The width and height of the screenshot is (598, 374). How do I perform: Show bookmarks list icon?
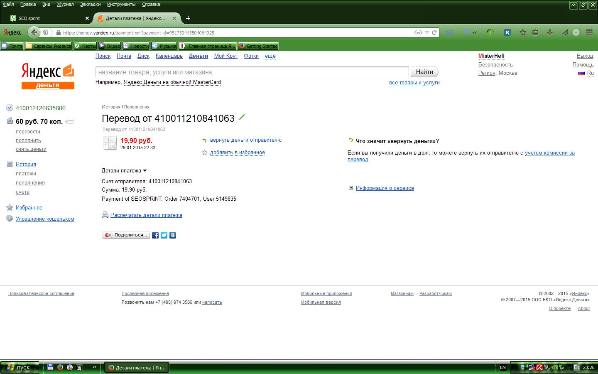click(x=536, y=32)
